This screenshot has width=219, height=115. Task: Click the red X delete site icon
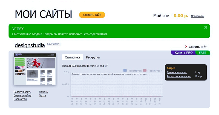(x=186, y=46)
